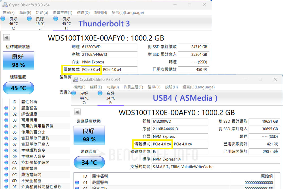Click PCIe 3.0 x4 transfer mode field
The width and height of the screenshot is (283, 189).
[91, 69]
